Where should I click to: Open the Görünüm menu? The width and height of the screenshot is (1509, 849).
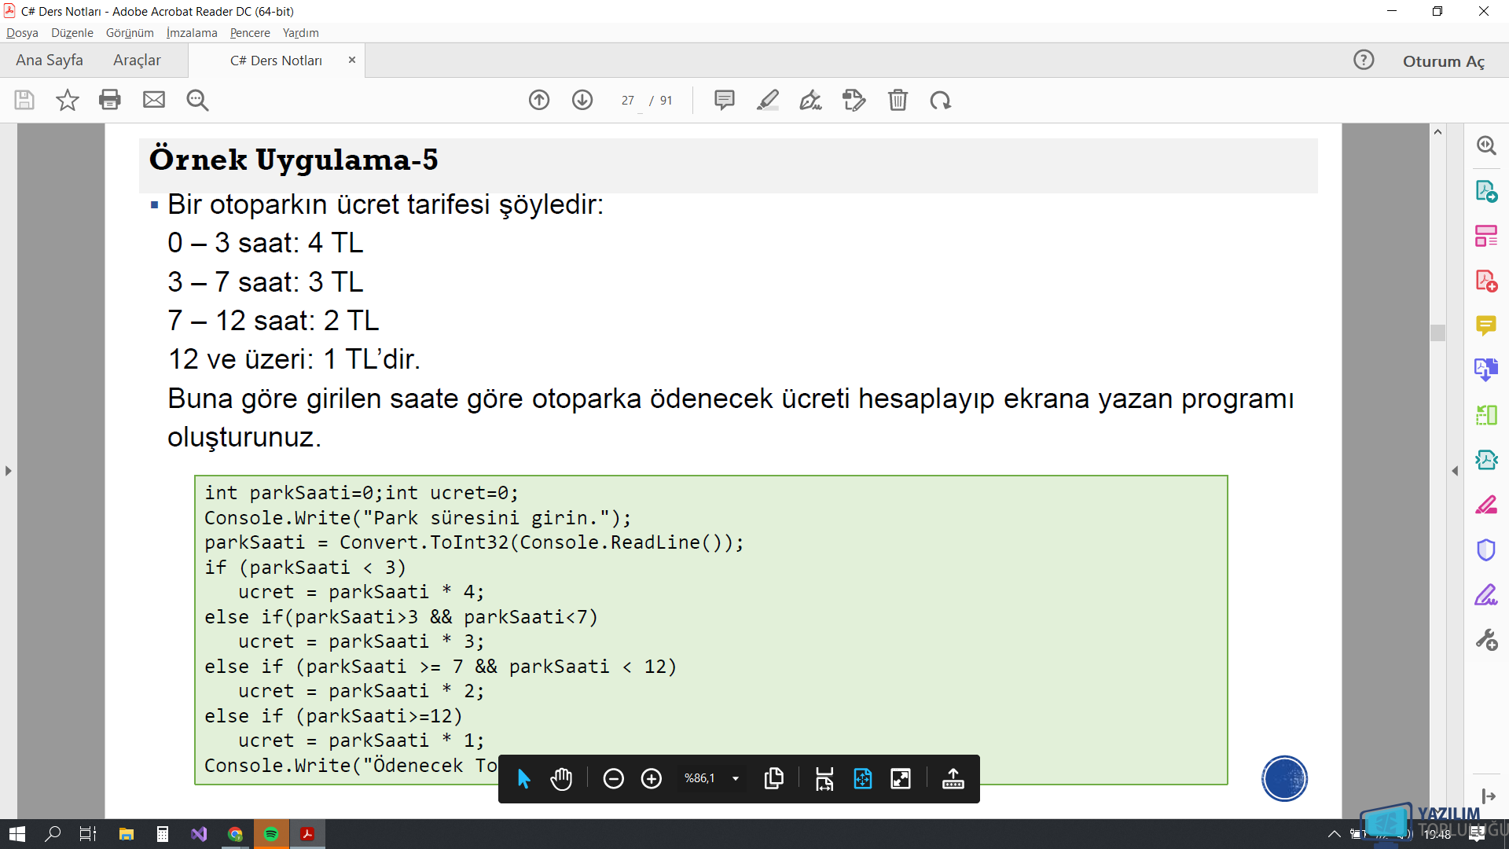click(x=130, y=33)
